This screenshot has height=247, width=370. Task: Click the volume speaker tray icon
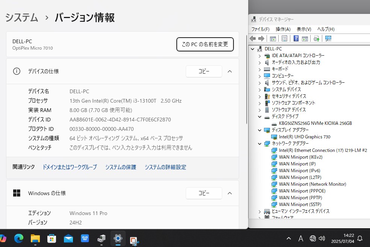click(321, 238)
